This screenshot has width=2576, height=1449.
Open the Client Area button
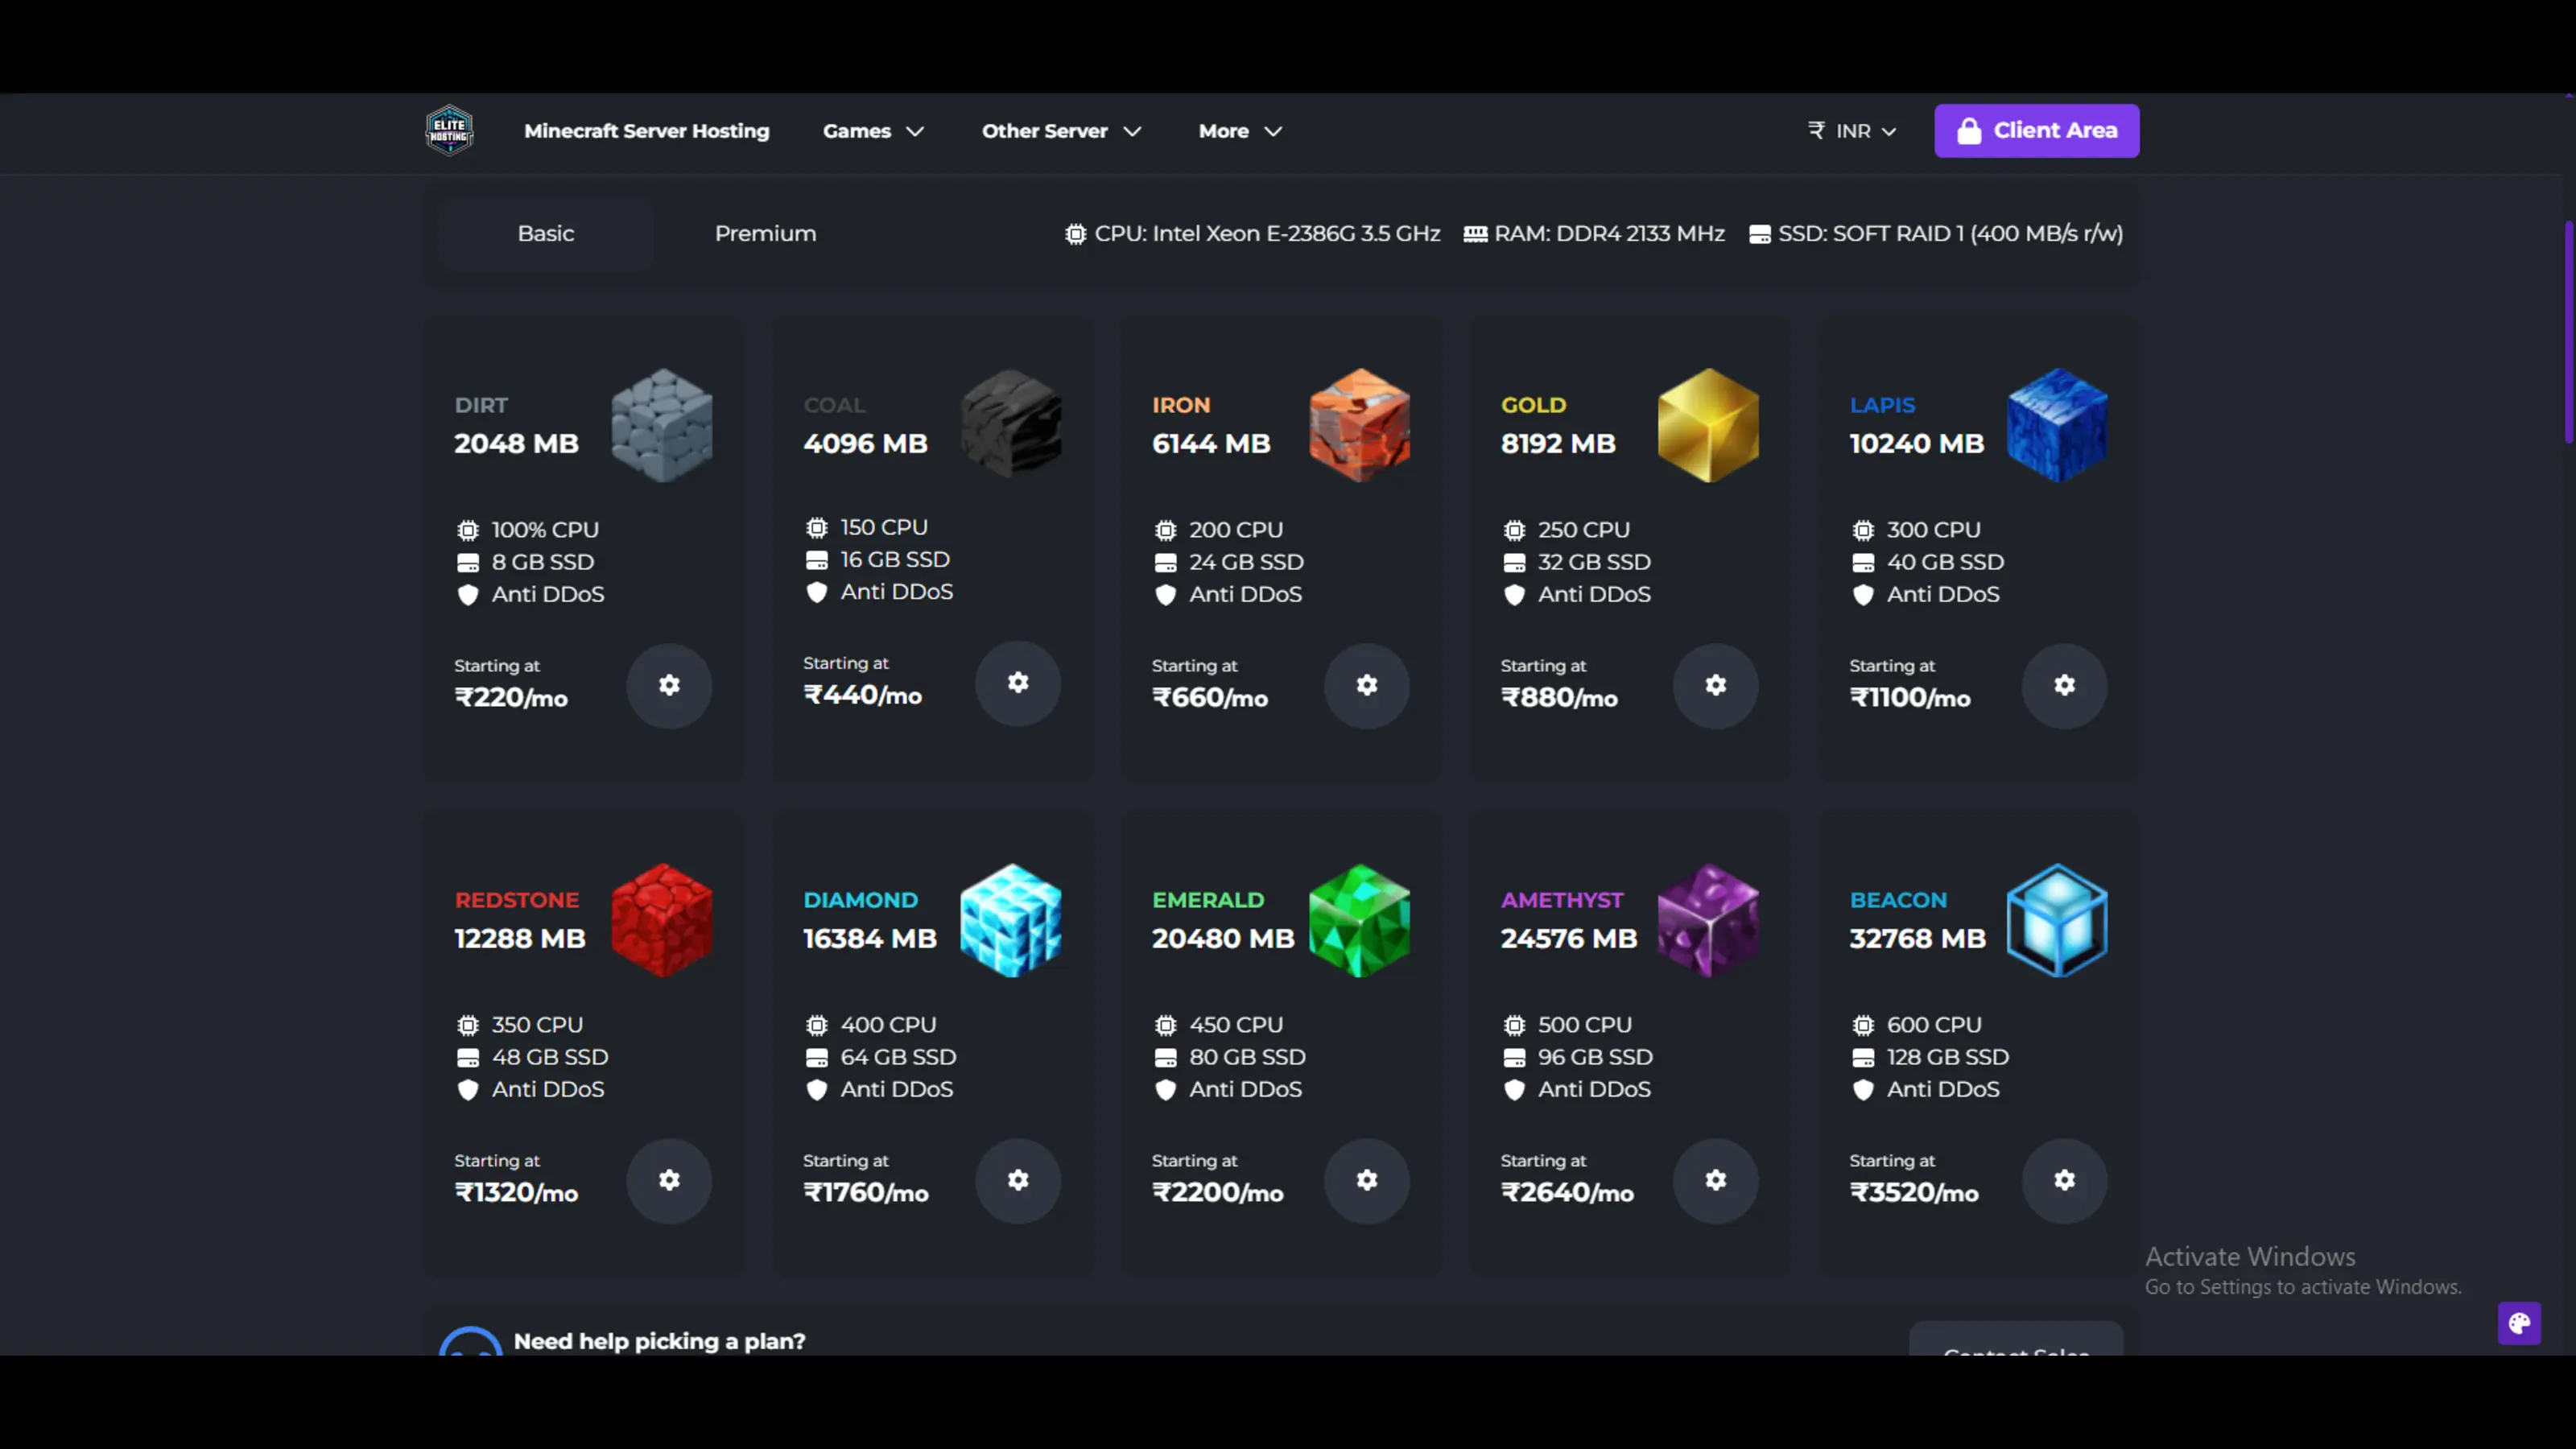(x=2036, y=130)
